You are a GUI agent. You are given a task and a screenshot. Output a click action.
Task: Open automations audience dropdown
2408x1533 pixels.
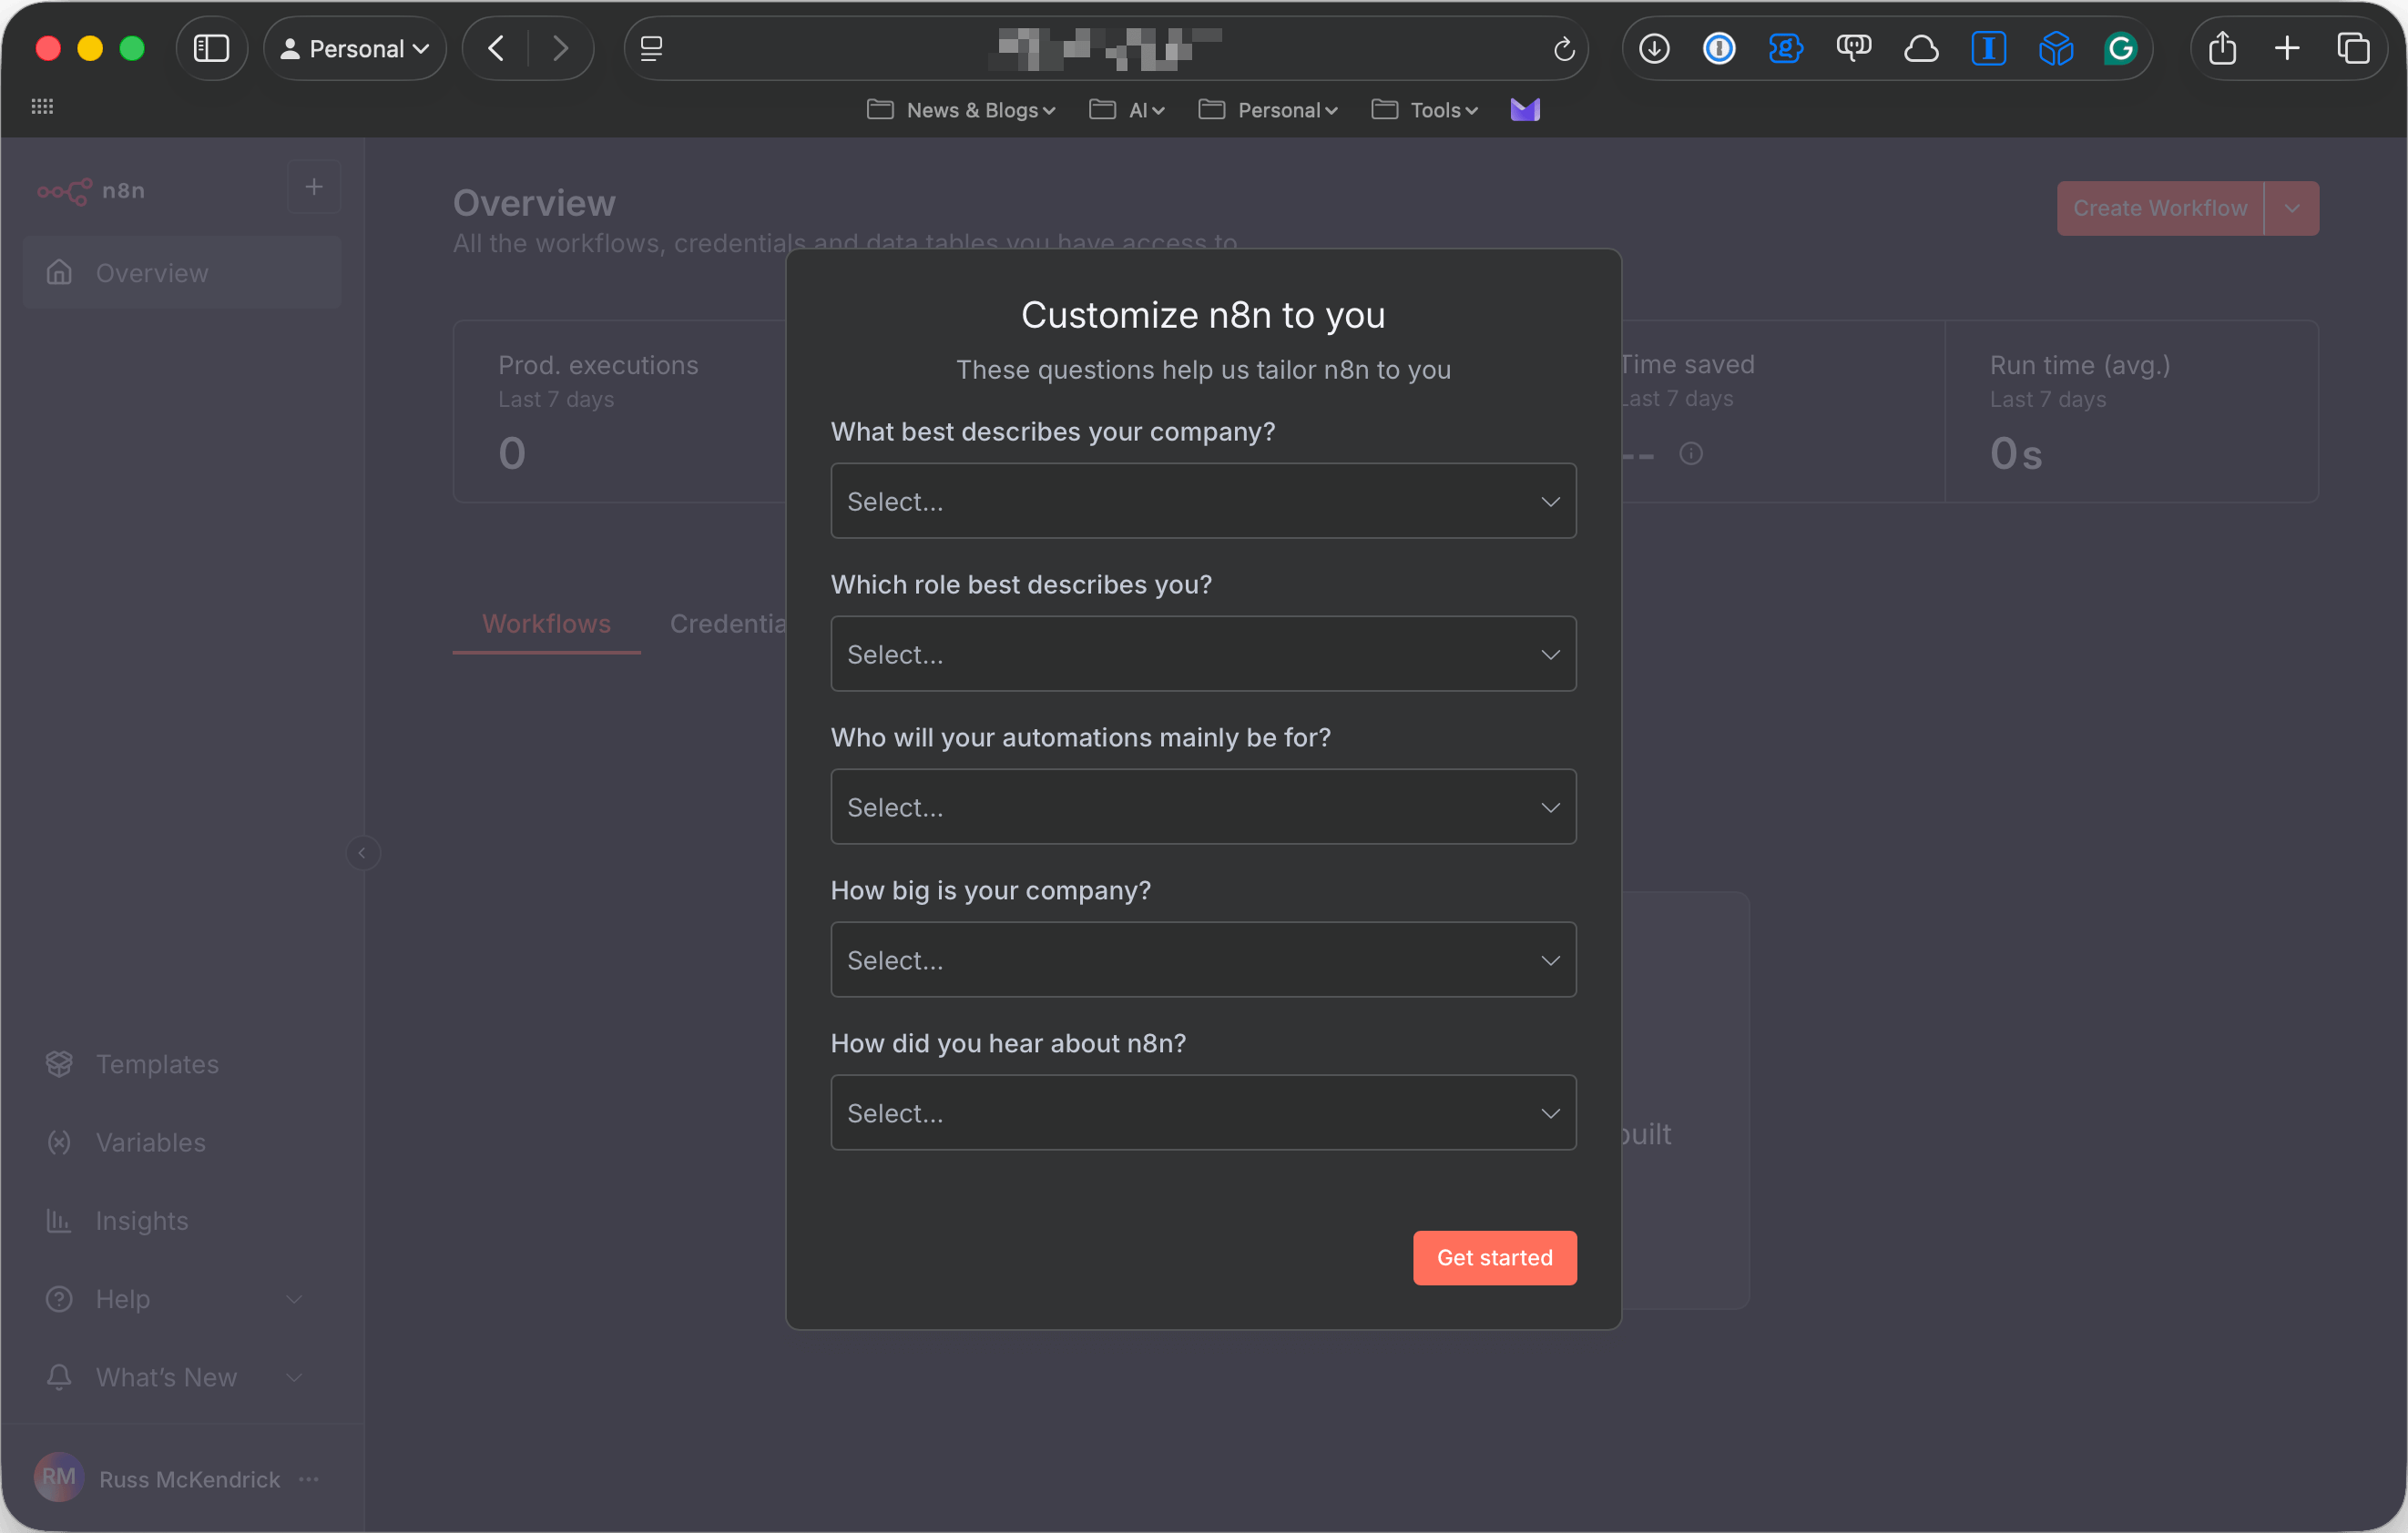[1203, 807]
